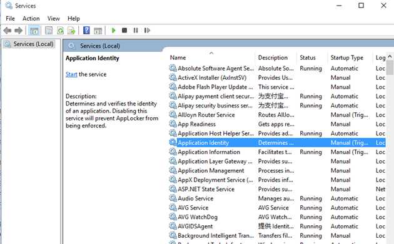Select Application Host Helper Service row
This screenshot has width=394, height=244.
(x=277, y=134)
